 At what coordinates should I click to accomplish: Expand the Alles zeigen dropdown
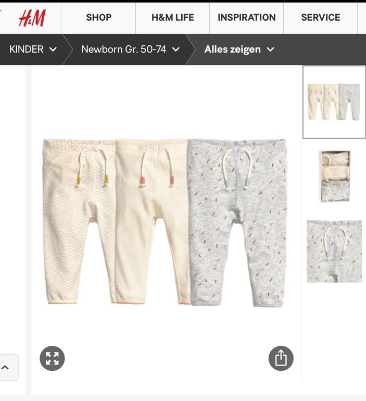point(239,49)
